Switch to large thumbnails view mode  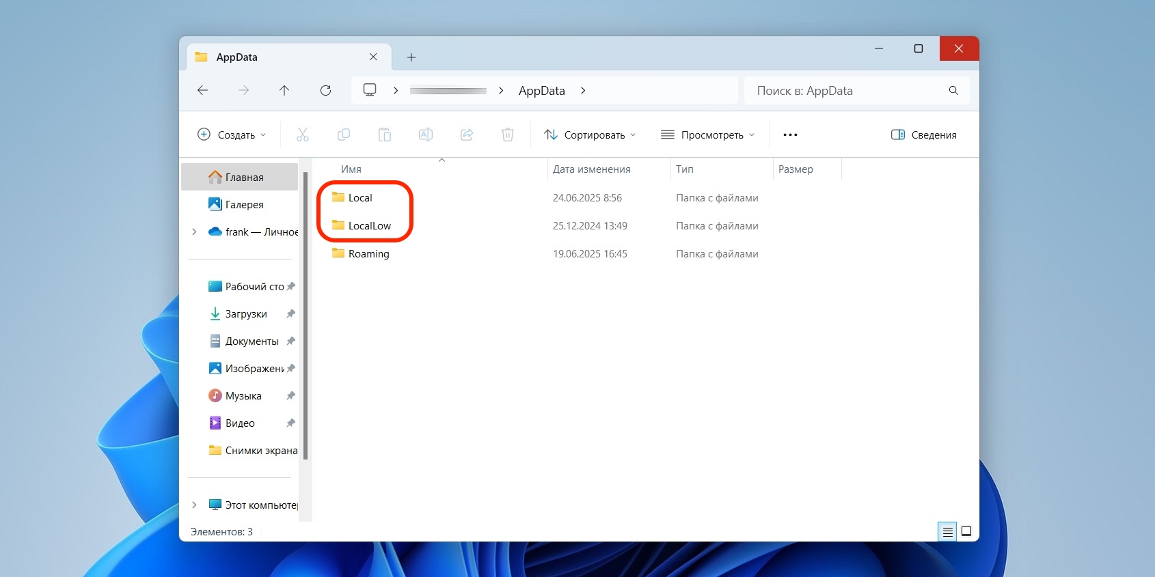(x=966, y=531)
